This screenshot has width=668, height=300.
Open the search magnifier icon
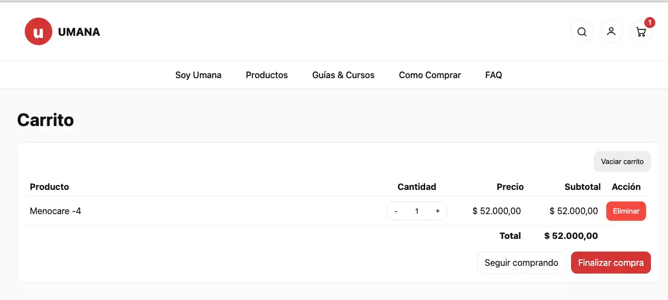tap(582, 32)
